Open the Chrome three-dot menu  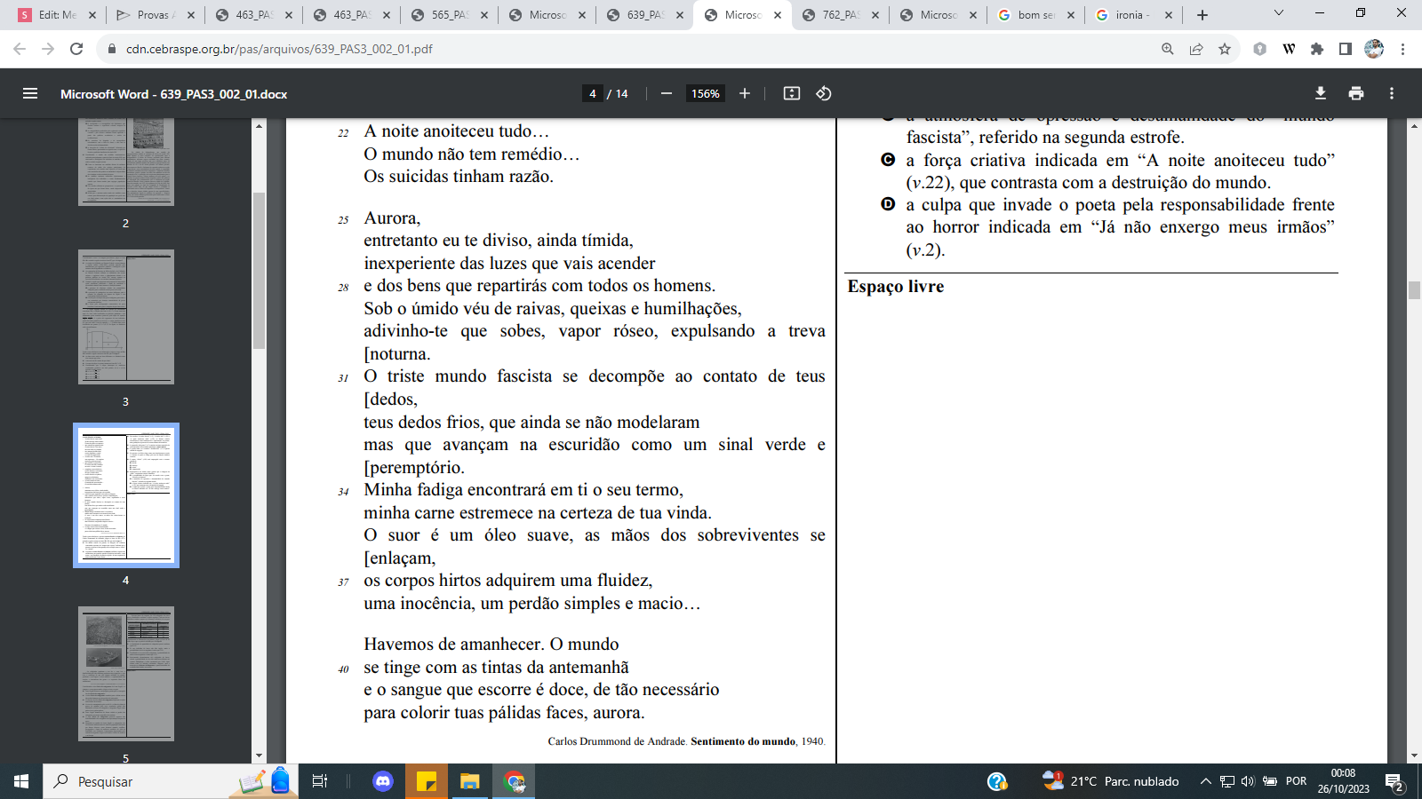(x=1402, y=49)
